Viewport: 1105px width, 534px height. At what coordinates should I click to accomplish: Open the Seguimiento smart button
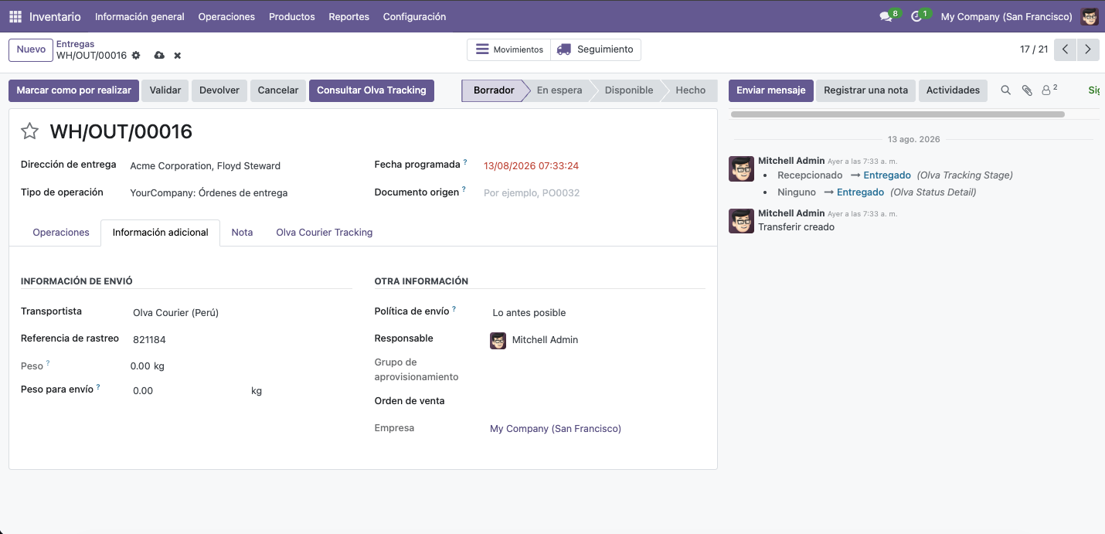coord(596,49)
